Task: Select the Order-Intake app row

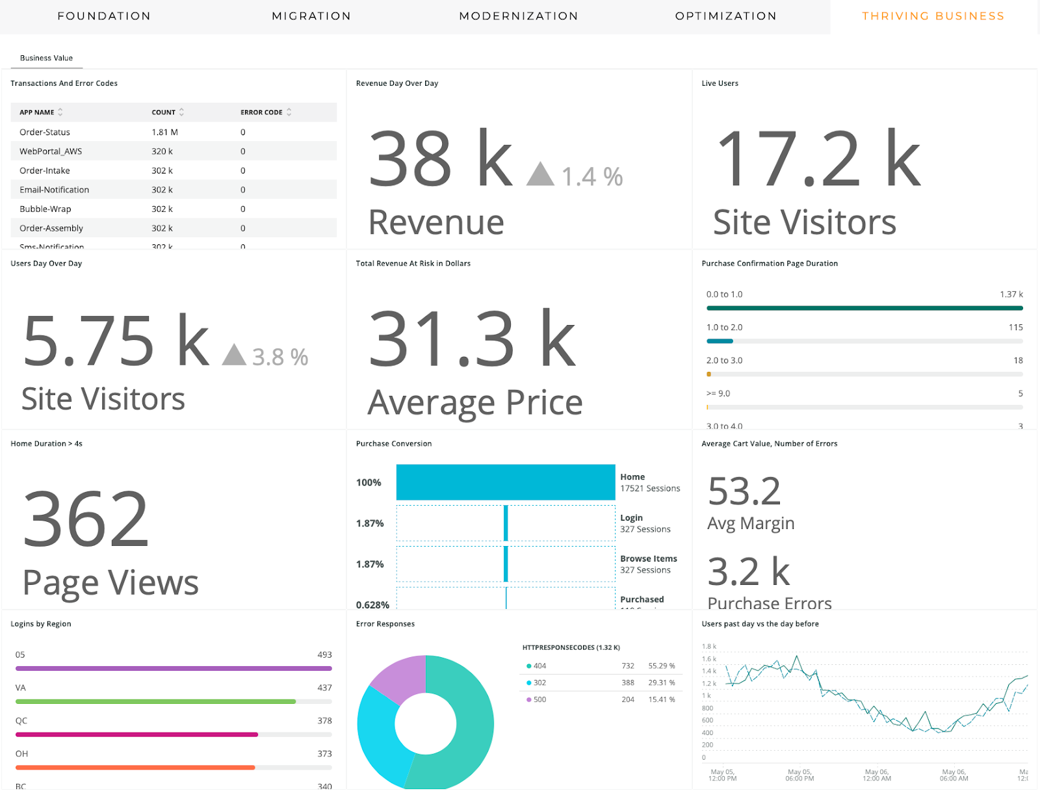Action: tap(174, 170)
